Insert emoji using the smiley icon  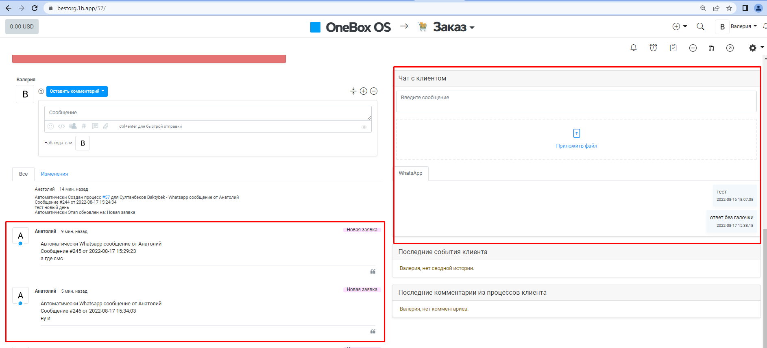(x=51, y=126)
